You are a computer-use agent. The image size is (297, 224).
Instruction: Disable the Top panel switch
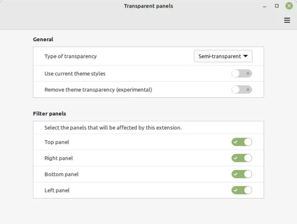(x=241, y=142)
